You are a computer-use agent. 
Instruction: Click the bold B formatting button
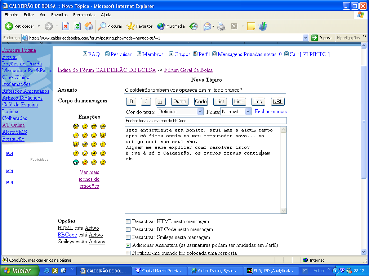click(x=131, y=102)
